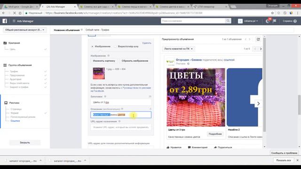Select Ссылки step in sidebar
Image resolution: width=301 pixels, height=169 pixels.
tap(15, 121)
